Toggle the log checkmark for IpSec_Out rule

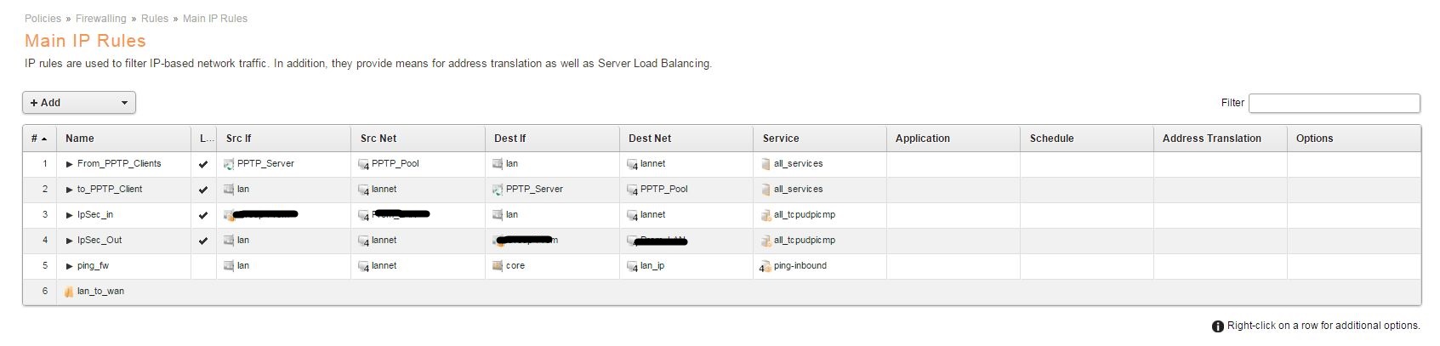[203, 241]
